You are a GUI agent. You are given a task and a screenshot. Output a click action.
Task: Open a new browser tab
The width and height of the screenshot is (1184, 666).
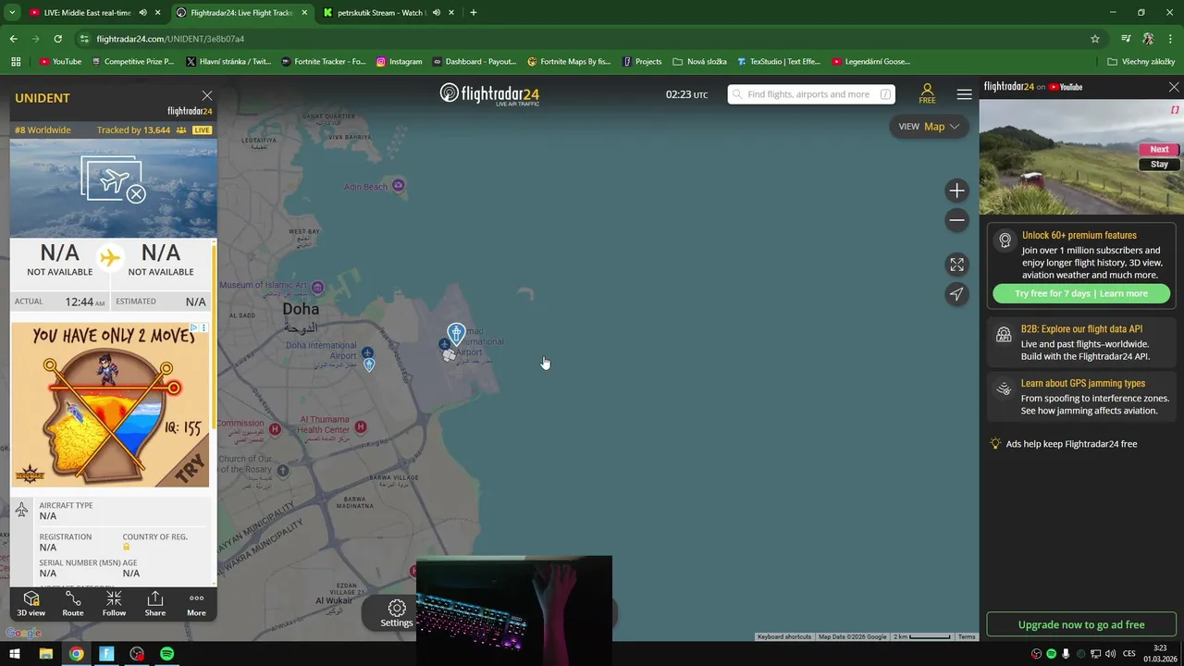[474, 13]
